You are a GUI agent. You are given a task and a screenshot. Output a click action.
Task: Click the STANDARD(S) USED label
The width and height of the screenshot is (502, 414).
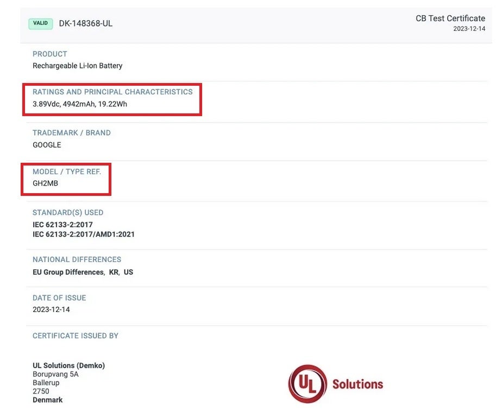coord(68,213)
